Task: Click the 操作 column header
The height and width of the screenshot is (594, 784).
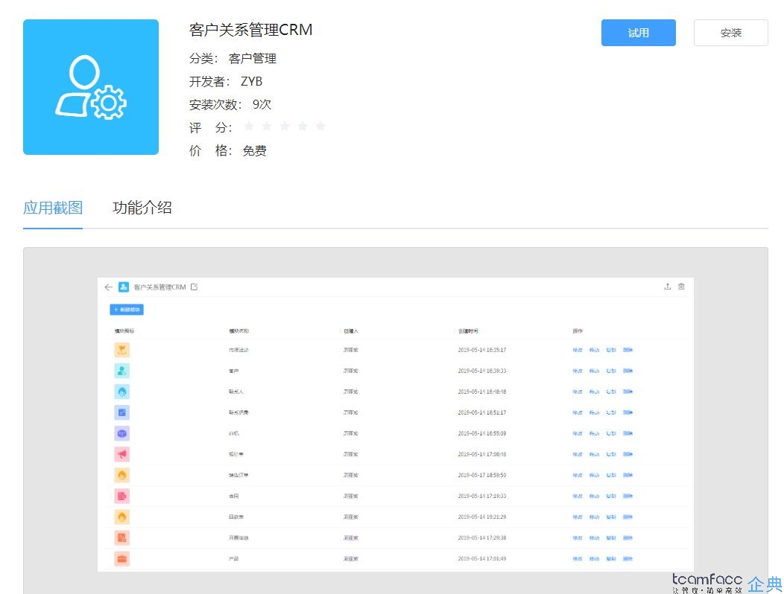Action: coord(578,331)
